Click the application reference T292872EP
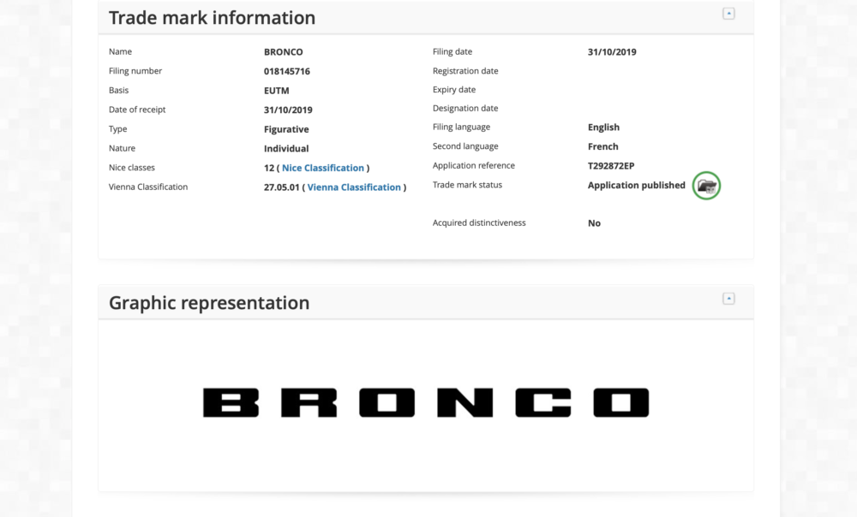 pyautogui.click(x=611, y=166)
